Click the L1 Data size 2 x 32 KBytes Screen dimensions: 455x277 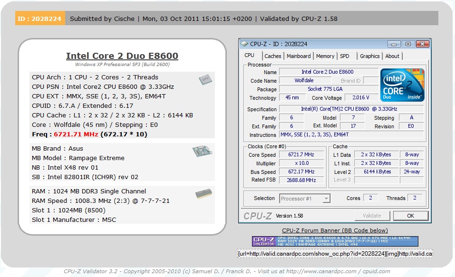point(376,154)
